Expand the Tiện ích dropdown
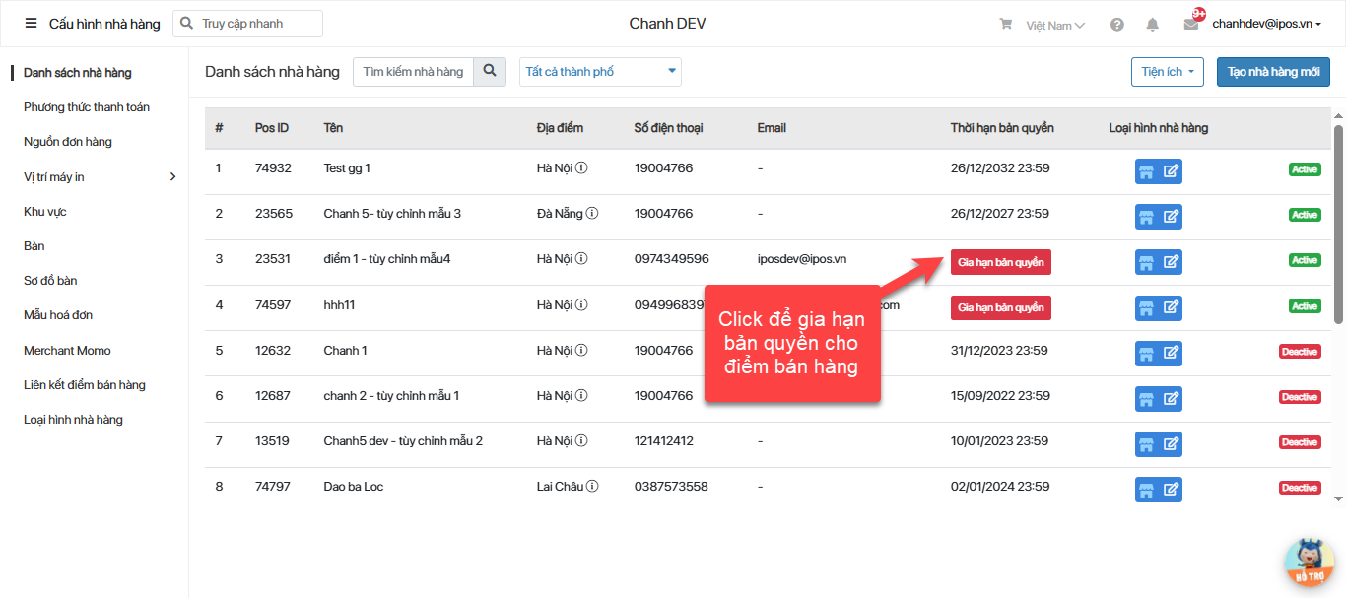1346x598 pixels. [1168, 72]
